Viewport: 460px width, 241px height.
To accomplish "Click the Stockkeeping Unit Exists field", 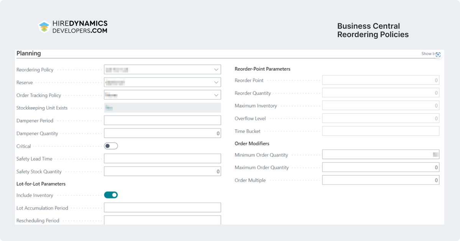I will [163, 108].
